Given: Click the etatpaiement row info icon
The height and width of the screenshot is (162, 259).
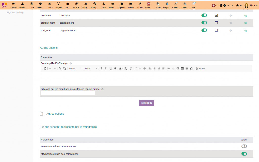Looking at the screenshot, I should click(x=231, y=23).
